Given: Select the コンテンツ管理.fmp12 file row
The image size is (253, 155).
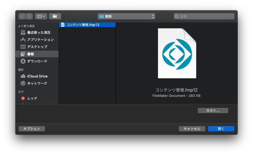Looking at the screenshot, I should [x=87, y=25].
